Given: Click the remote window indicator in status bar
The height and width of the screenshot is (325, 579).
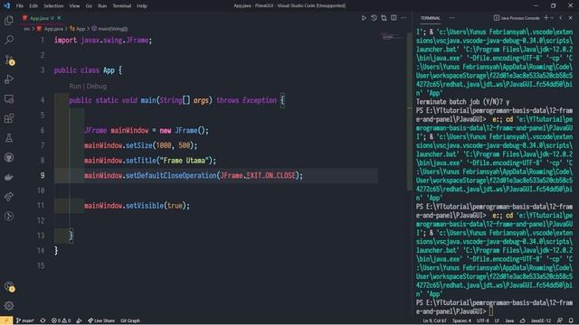Looking at the screenshot, I should pos(6,320).
